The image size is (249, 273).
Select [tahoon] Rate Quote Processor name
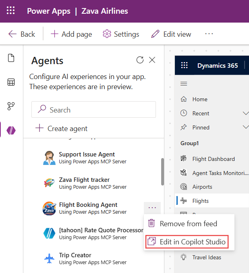(x=101, y=230)
